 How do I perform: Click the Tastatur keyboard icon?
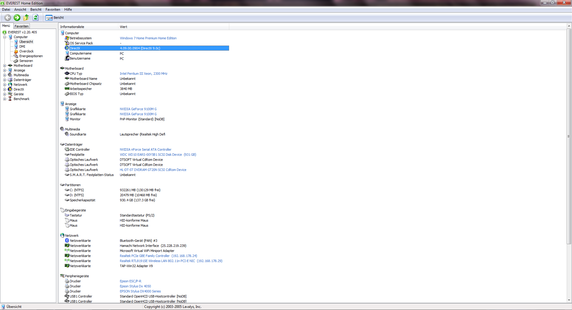coord(67,215)
